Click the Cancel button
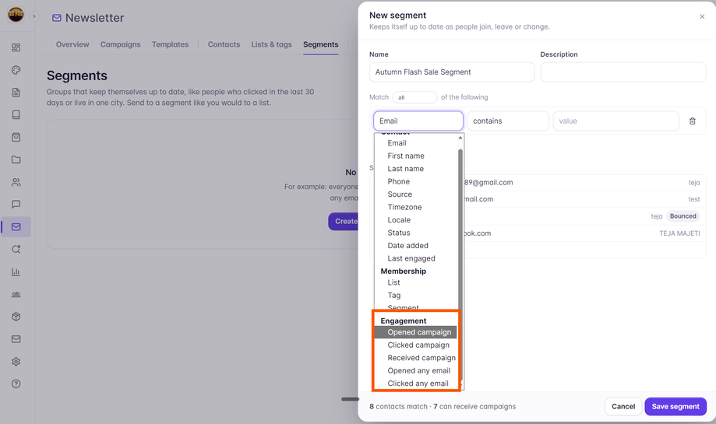The height and width of the screenshot is (424, 716). tap(623, 406)
